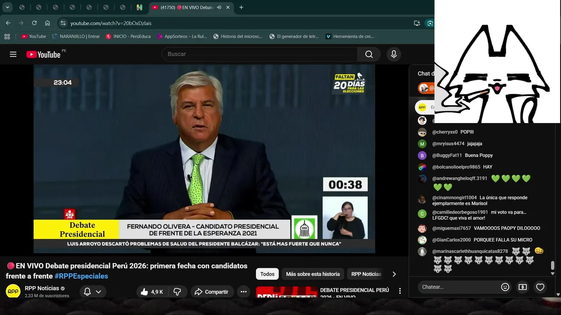Close the EN VIVO Debate tab
The height and width of the screenshot is (315, 561).
pyautogui.click(x=228, y=7)
